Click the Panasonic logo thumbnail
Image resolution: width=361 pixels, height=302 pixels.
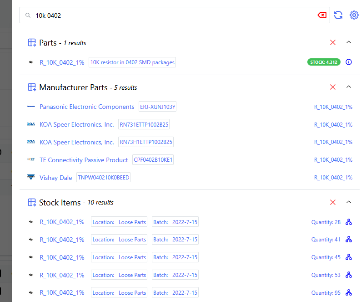click(x=30, y=107)
